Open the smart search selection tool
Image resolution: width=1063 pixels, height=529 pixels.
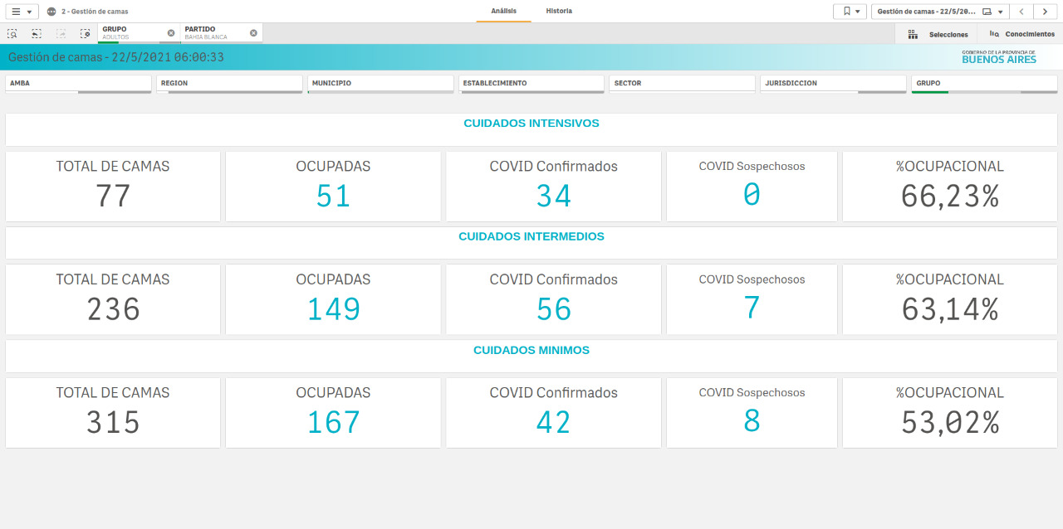[x=12, y=33]
